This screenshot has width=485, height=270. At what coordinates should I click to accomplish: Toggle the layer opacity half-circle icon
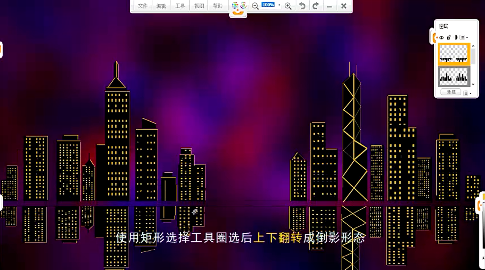tap(456, 37)
